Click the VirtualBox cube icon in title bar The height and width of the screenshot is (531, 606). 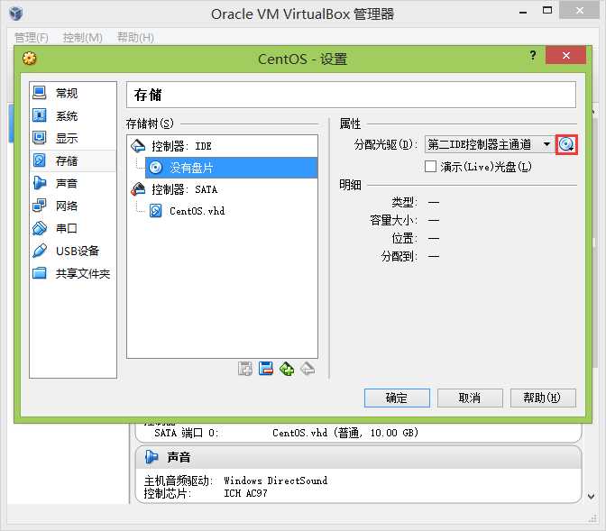[x=16, y=14]
